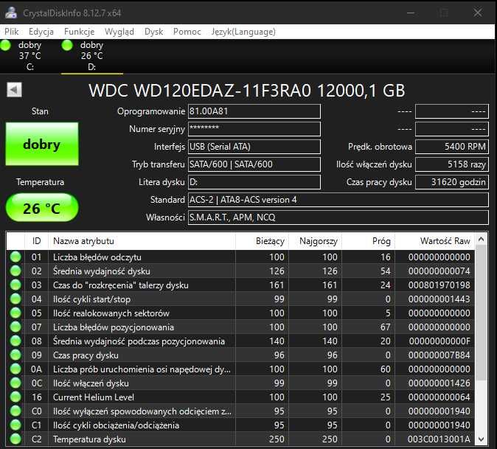Click status dot of attribute 03 row
Viewport: 497px width, 449px height.
(15, 285)
